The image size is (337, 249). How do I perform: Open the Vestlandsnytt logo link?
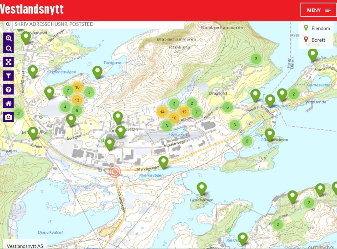pos(32,9)
